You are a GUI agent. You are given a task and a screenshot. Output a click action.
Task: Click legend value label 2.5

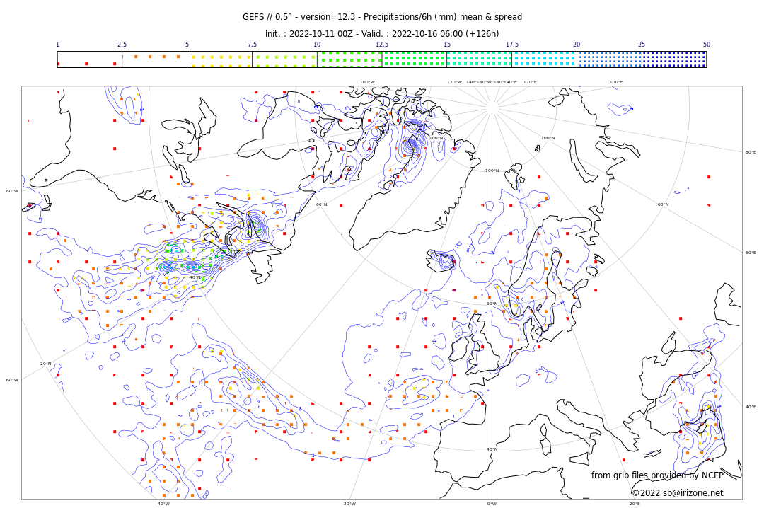point(122,45)
